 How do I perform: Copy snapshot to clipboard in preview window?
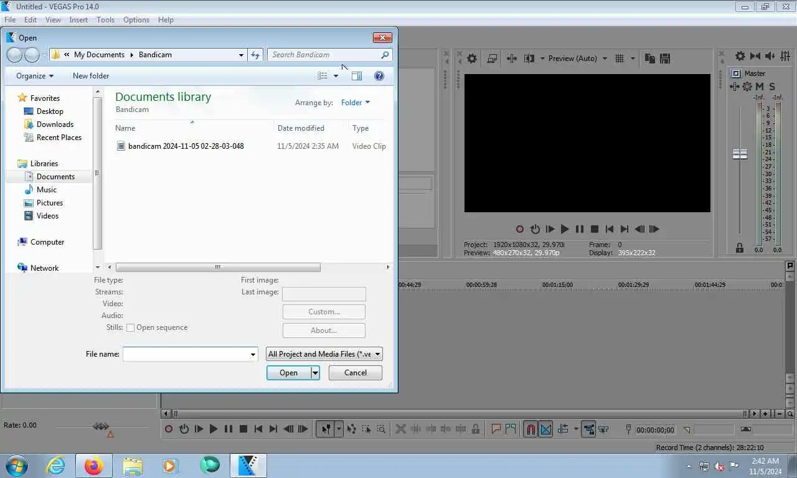(x=649, y=59)
